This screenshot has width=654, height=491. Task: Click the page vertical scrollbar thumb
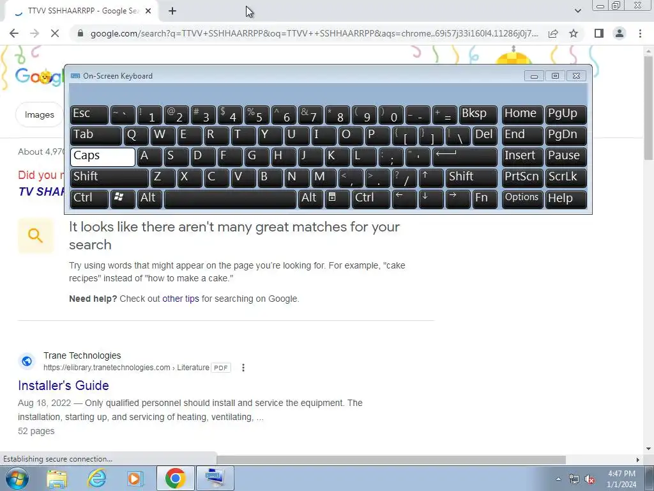coord(649,107)
